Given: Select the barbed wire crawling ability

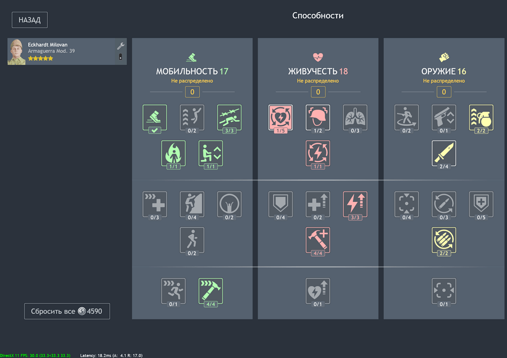Looking at the screenshot, I should click(229, 117).
